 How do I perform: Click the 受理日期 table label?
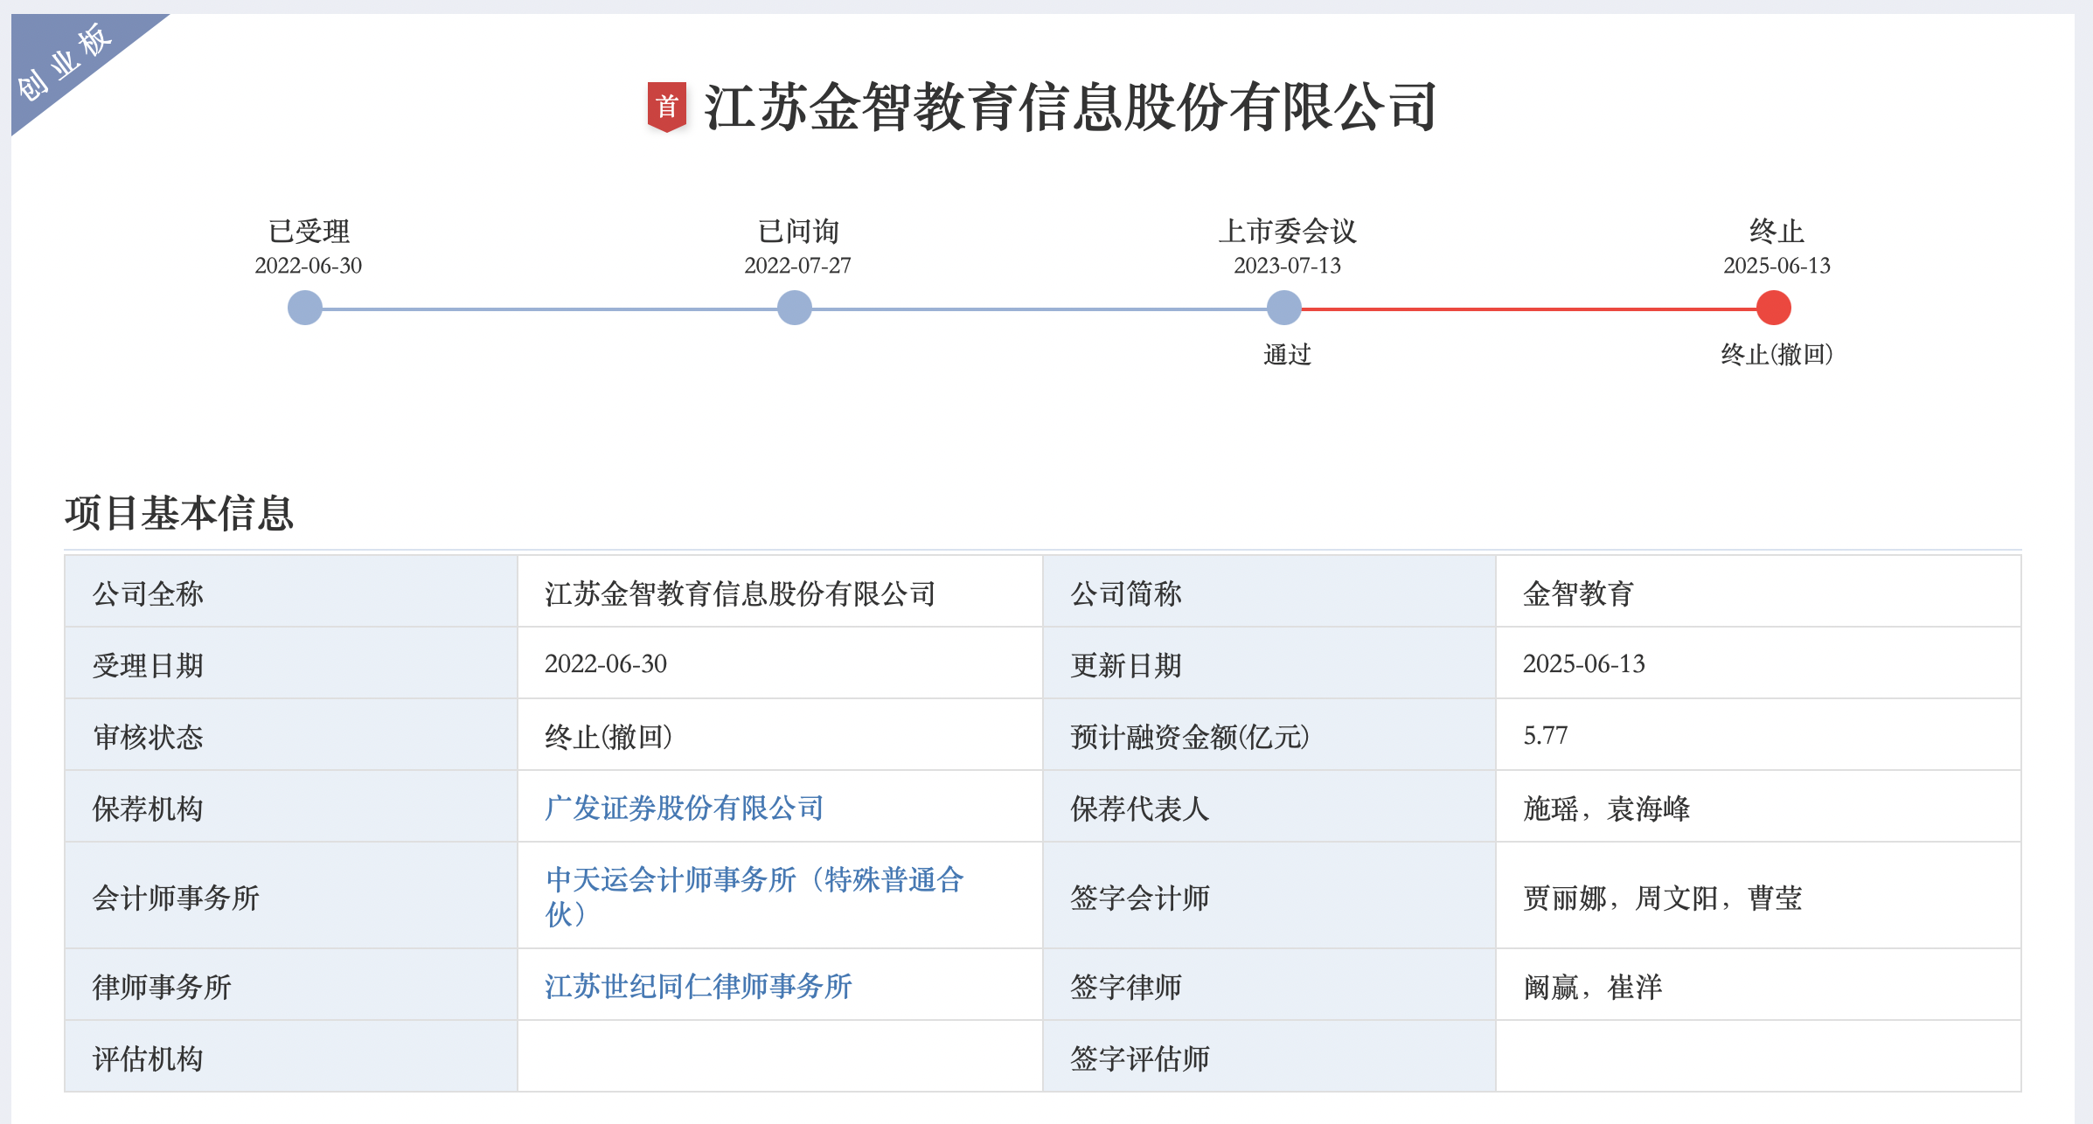tap(148, 666)
